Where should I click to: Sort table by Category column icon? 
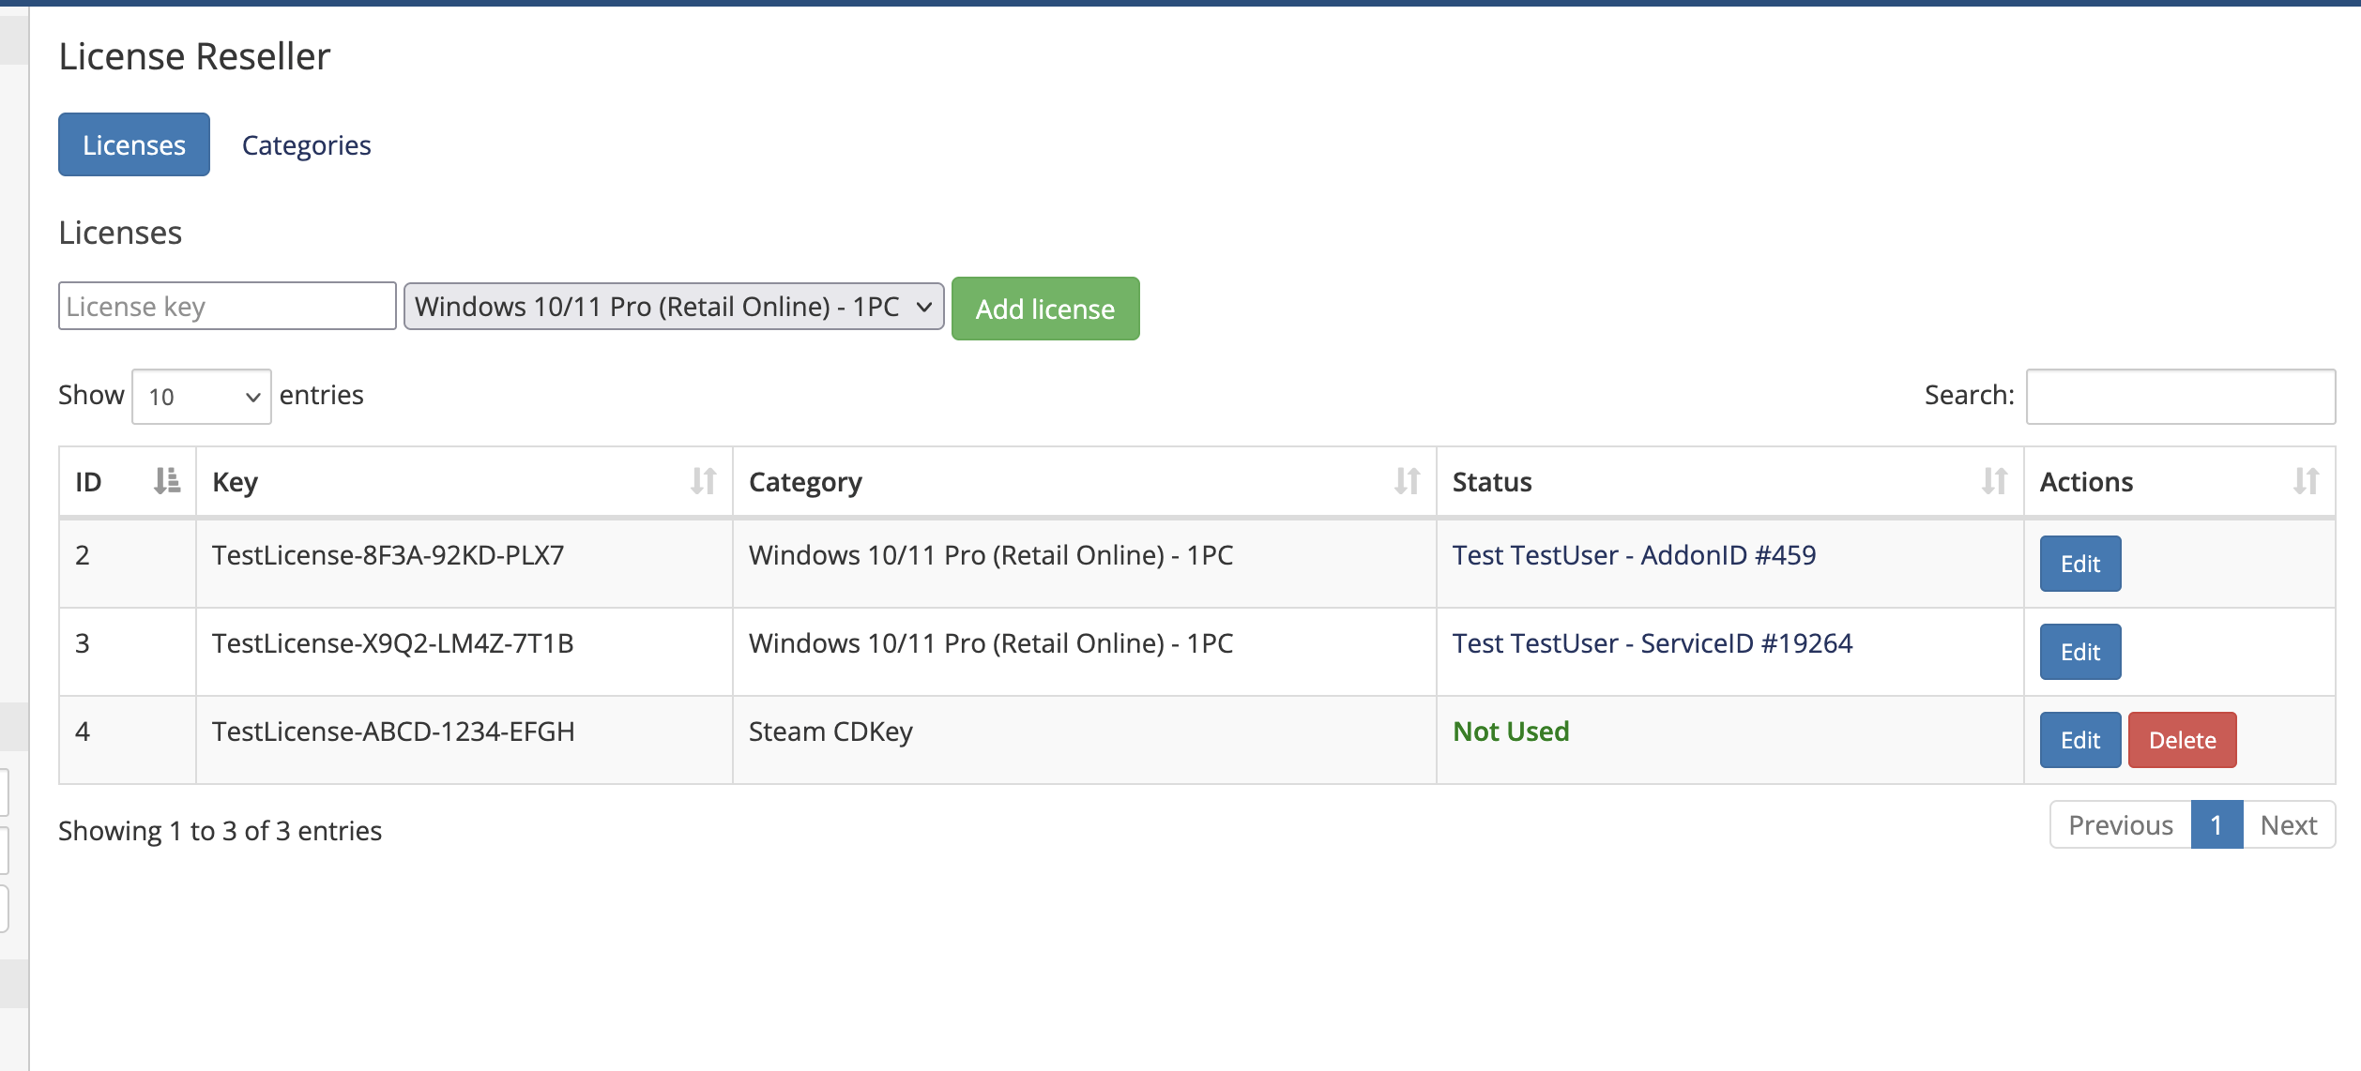pyautogui.click(x=1406, y=481)
